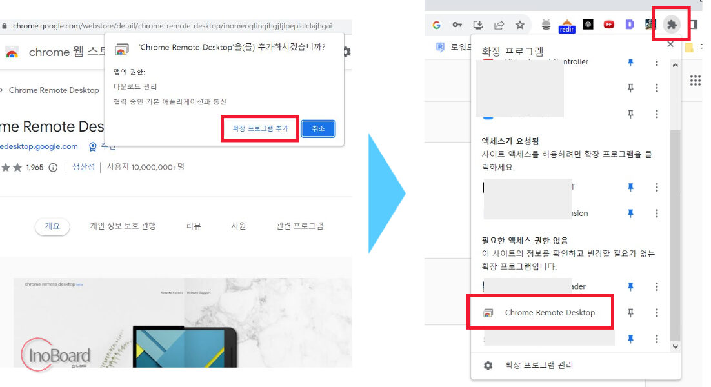Open more options for the 'sion' extension
The image size is (711, 387).
[x=657, y=213]
